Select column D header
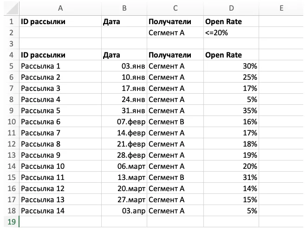306x231 pixels. (231, 8)
